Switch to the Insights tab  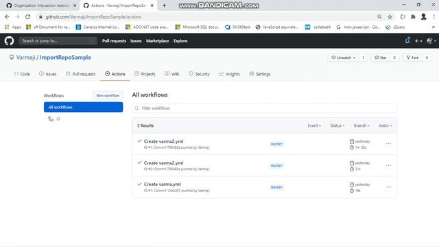point(229,74)
